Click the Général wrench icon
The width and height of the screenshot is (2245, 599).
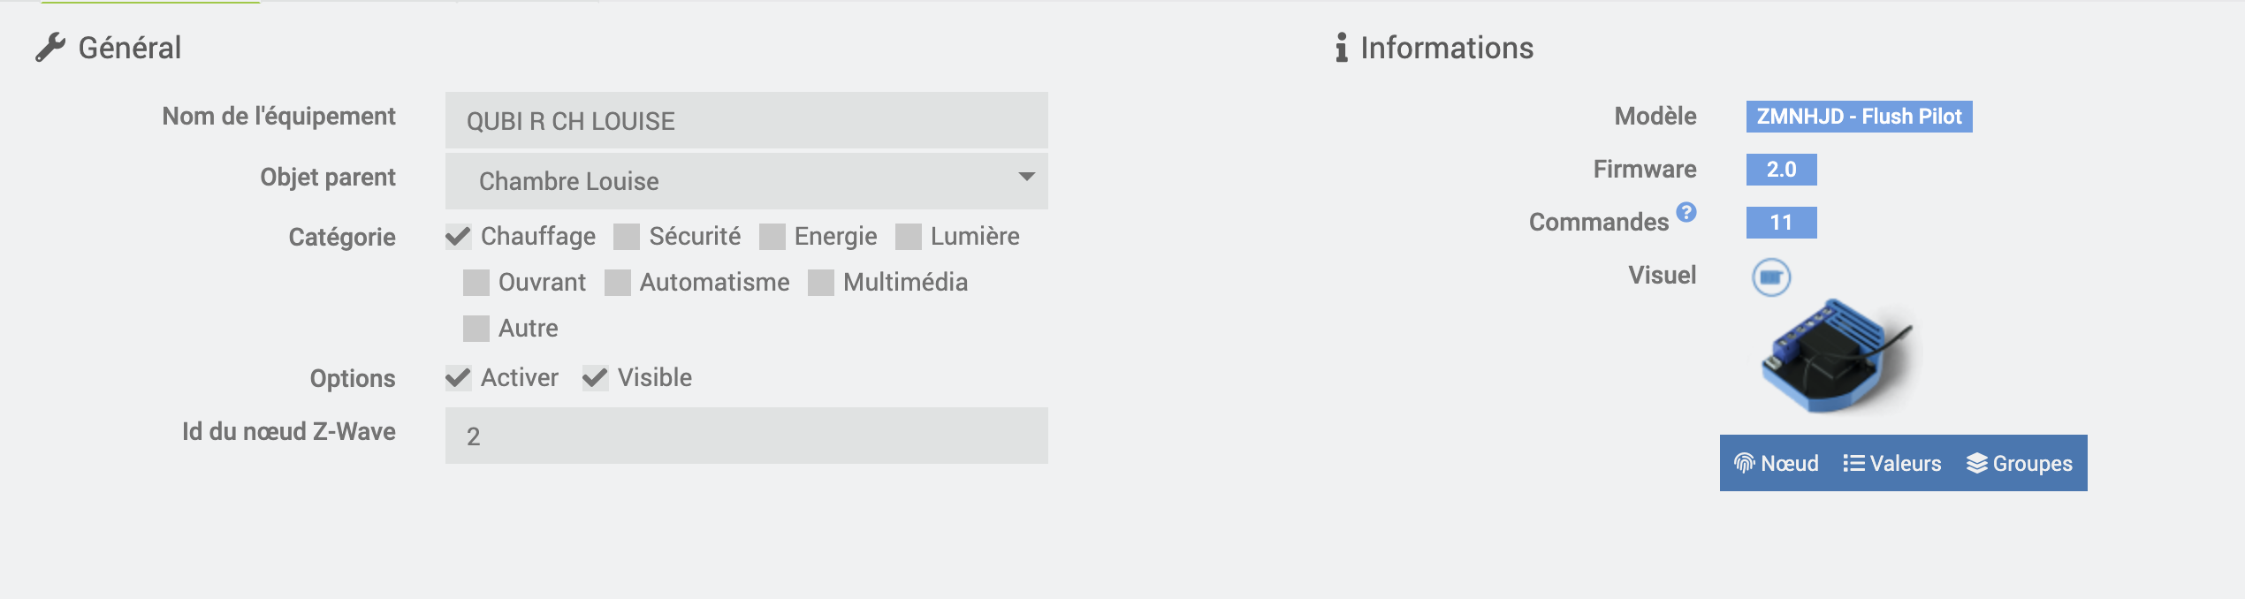point(50,48)
